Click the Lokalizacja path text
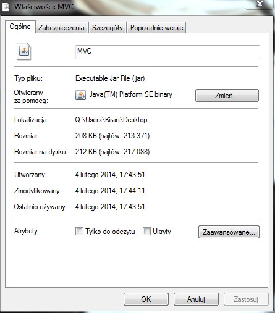This screenshot has width=275, height=313. [111, 120]
